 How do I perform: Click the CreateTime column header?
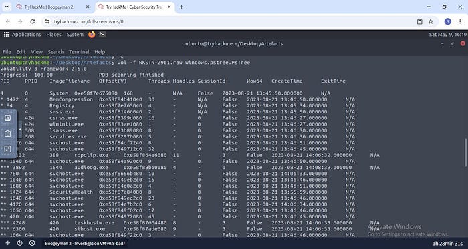(x=287, y=81)
